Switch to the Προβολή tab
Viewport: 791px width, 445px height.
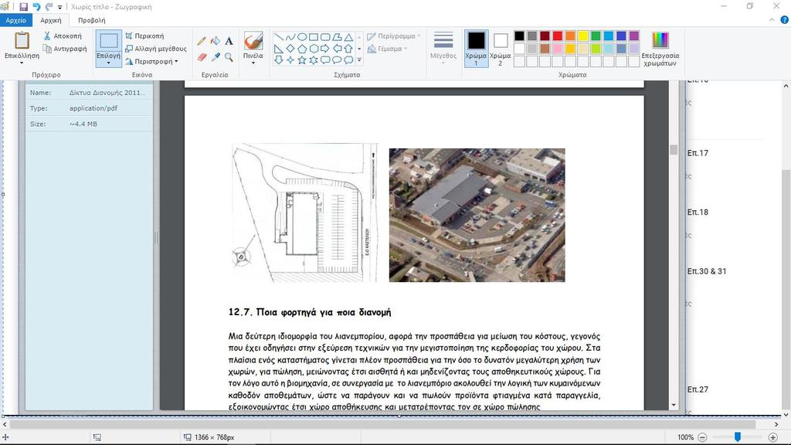pyautogui.click(x=92, y=20)
